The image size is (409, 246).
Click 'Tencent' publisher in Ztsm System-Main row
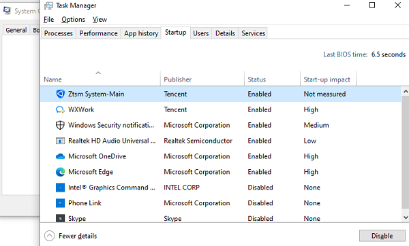(175, 94)
